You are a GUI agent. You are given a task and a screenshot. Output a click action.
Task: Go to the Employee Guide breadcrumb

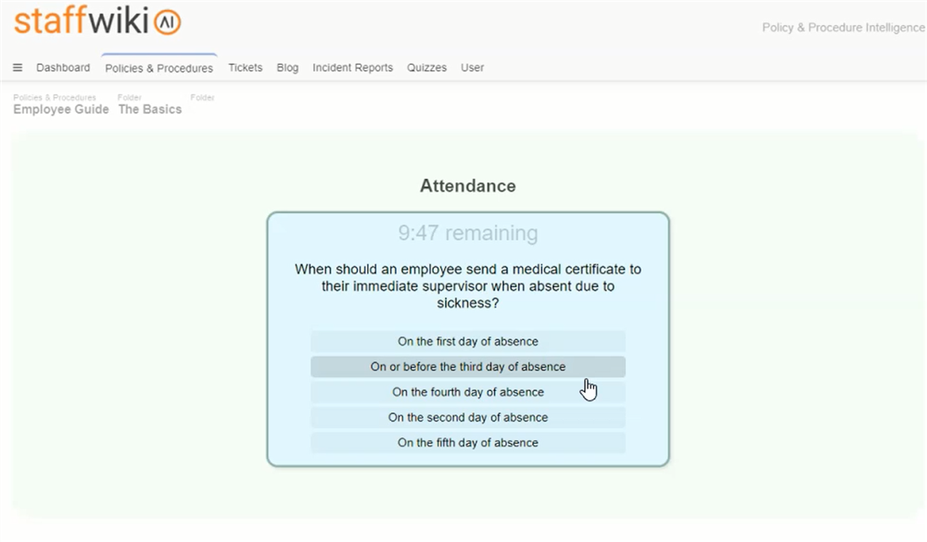click(61, 109)
